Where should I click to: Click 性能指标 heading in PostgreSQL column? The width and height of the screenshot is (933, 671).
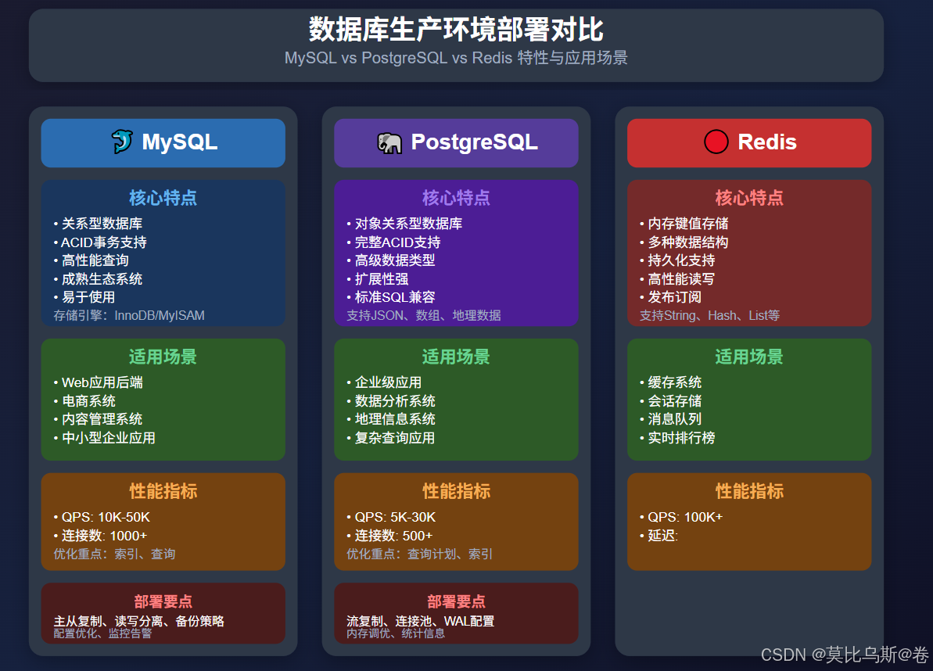coord(457,491)
